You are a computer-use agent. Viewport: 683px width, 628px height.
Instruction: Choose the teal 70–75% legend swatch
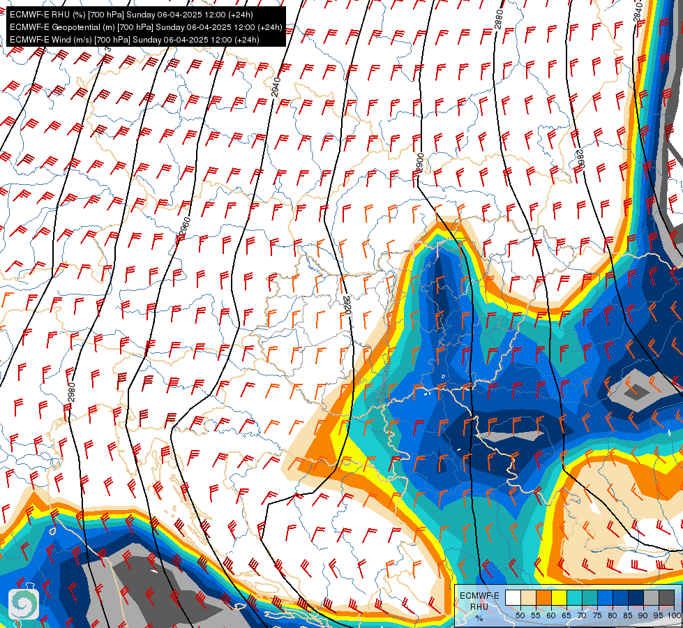tap(590, 597)
